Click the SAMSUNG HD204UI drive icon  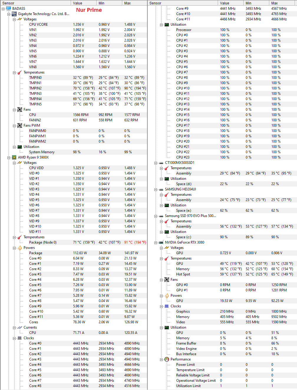(x=161, y=189)
